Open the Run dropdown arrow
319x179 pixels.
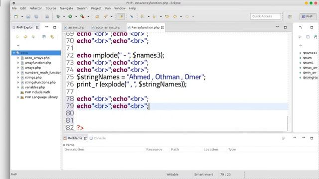(x=76, y=16)
